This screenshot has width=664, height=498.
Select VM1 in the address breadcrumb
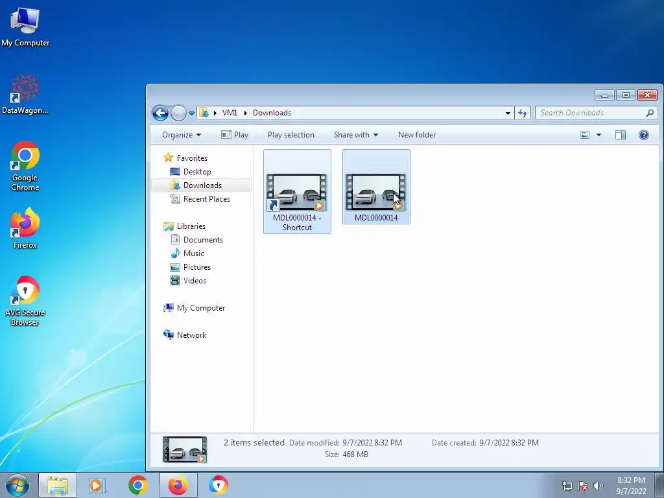tap(230, 113)
